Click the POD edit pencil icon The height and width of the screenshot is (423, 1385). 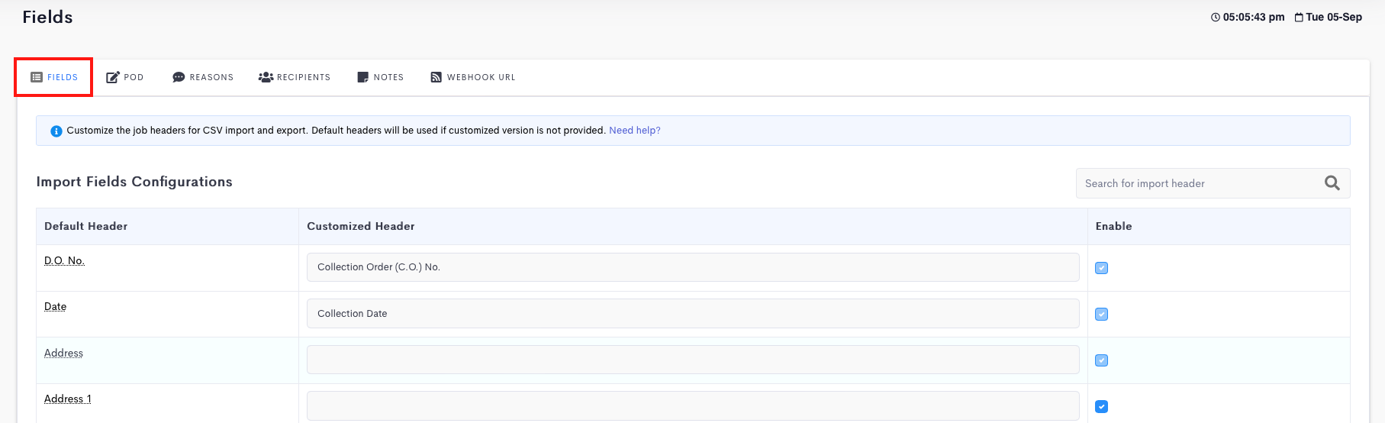(112, 77)
